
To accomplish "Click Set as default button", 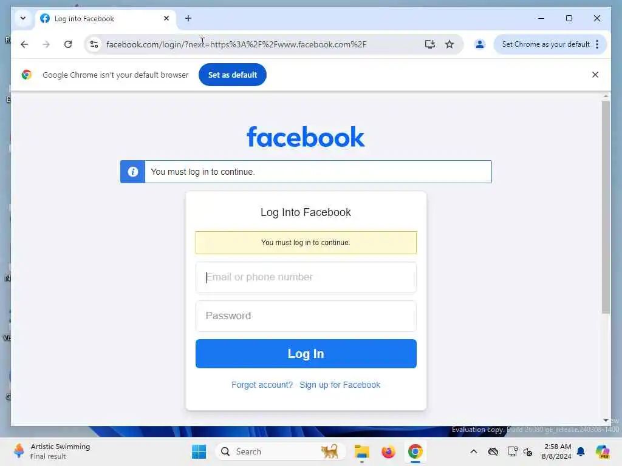I will (x=233, y=75).
